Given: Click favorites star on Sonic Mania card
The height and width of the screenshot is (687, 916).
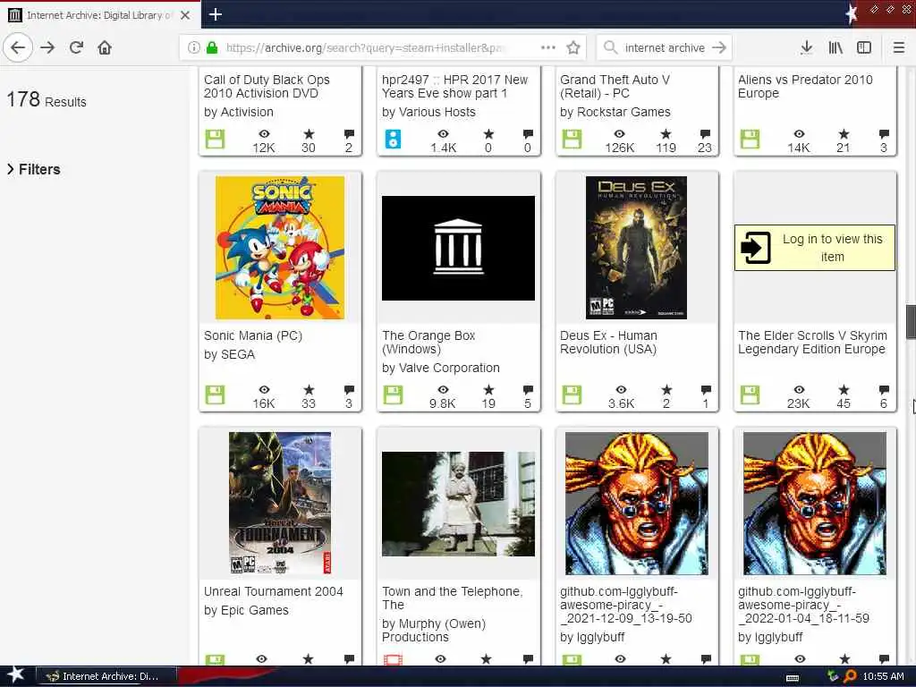Looking at the screenshot, I should click(309, 390).
